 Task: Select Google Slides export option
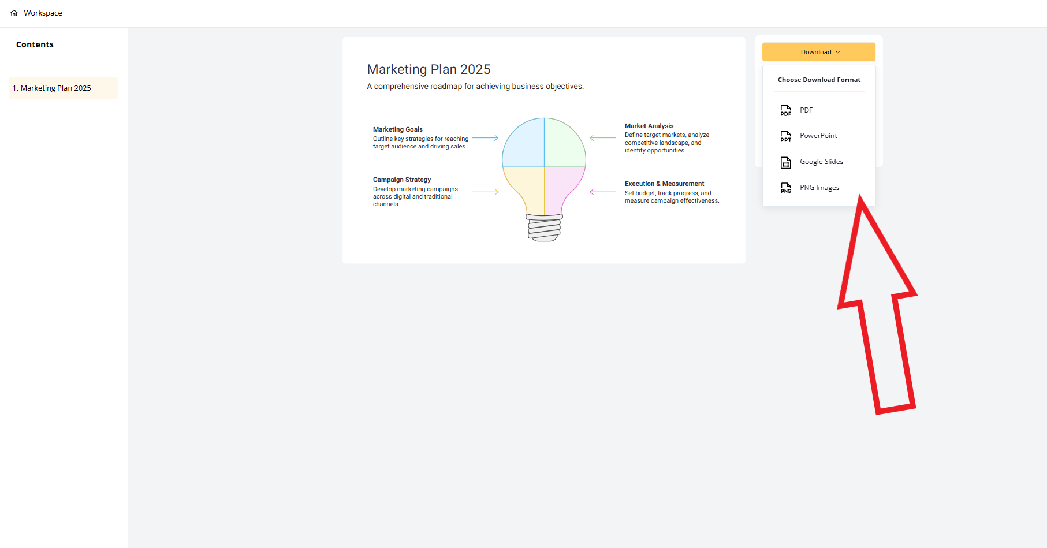tap(821, 162)
